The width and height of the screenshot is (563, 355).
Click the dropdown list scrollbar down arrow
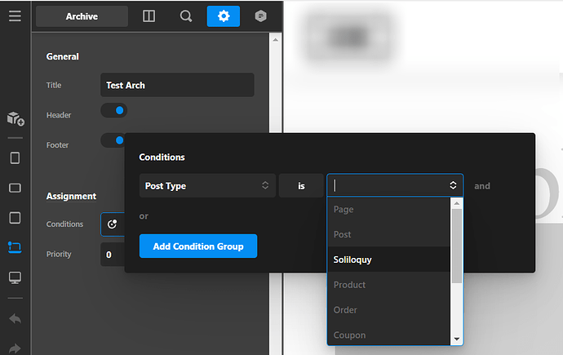457,339
